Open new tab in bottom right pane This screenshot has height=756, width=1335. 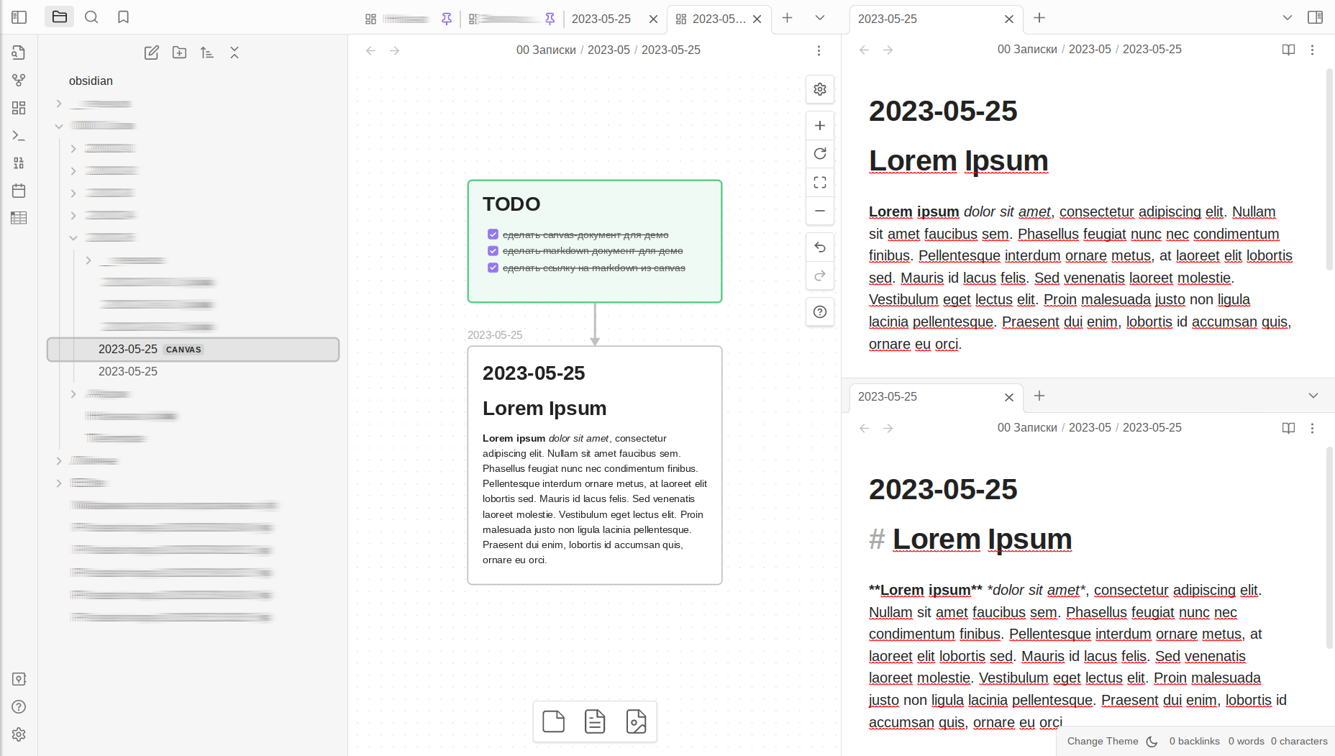(1039, 396)
